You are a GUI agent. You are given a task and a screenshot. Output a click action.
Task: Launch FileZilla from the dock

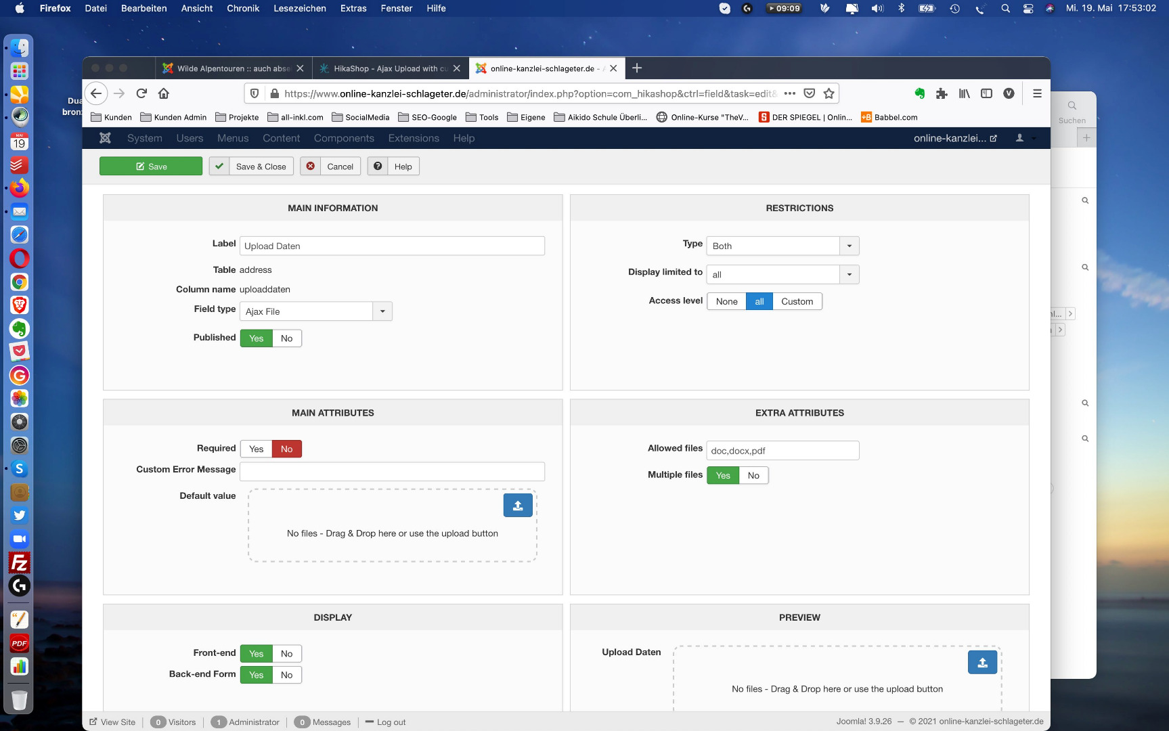click(20, 562)
